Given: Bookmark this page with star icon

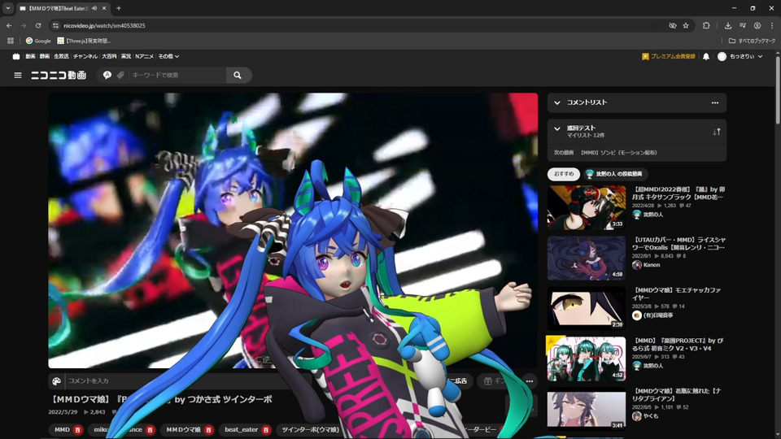Looking at the screenshot, I should coord(686,25).
